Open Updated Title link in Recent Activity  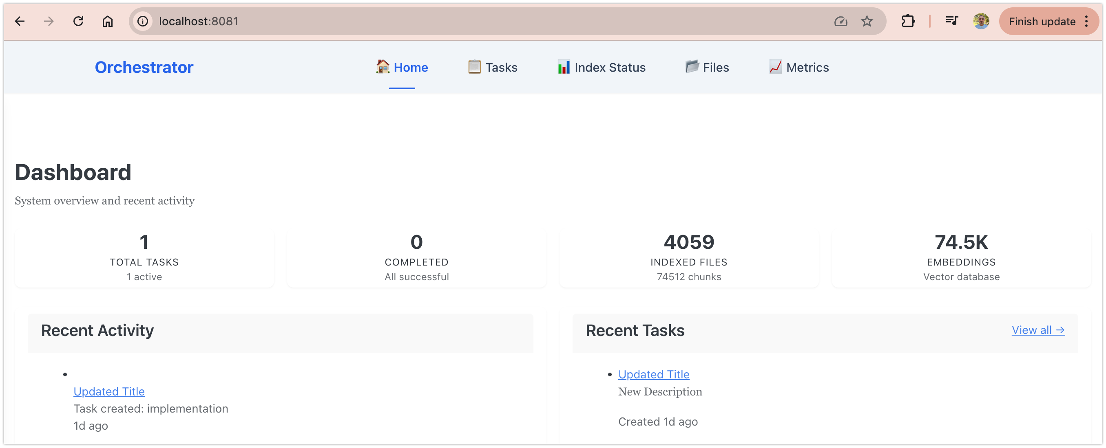(109, 391)
